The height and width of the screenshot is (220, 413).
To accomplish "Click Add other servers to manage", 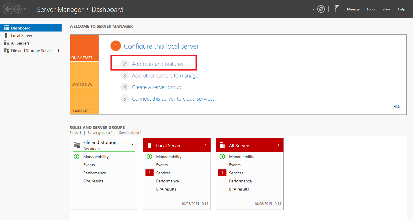I will (165, 76).
